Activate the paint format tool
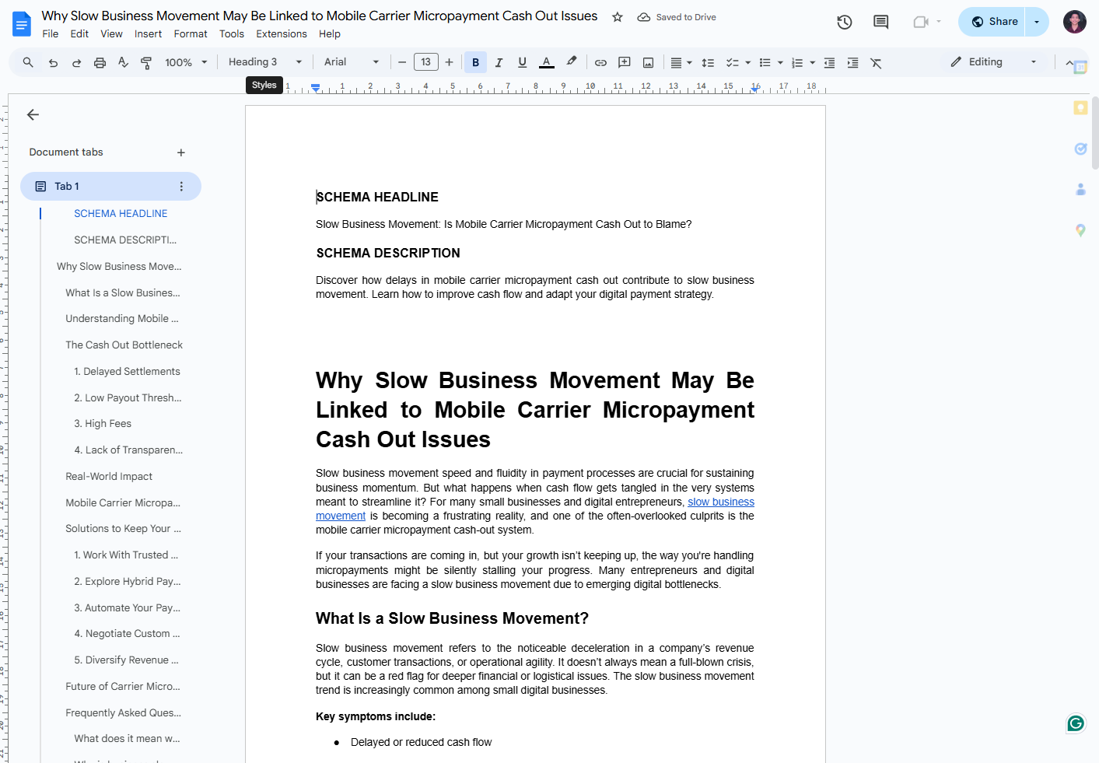 pos(146,62)
